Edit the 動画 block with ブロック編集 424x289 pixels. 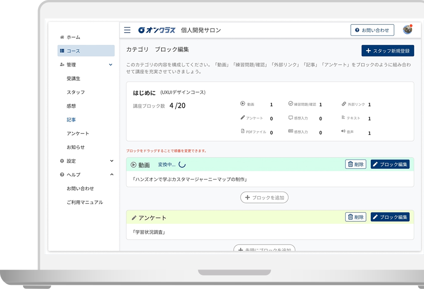[x=390, y=164]
